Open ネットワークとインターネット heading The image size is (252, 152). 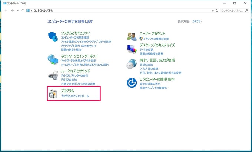[x=79, y=56]
